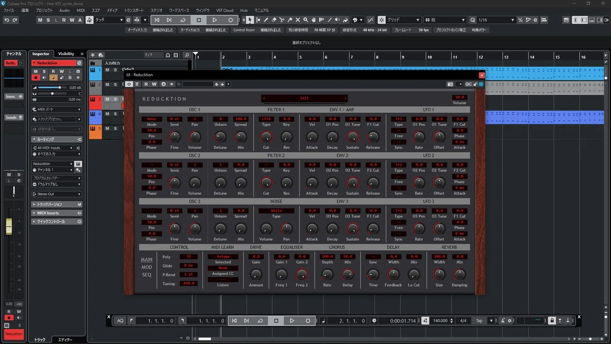The image size is (611, 344).
Task: Open track search magnifier in track list
Action: pos(187,55)
